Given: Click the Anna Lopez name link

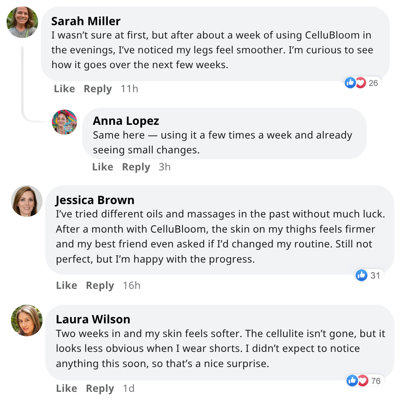Looking at the screenshot, I should pyautogui.click(x=126, y=121).
